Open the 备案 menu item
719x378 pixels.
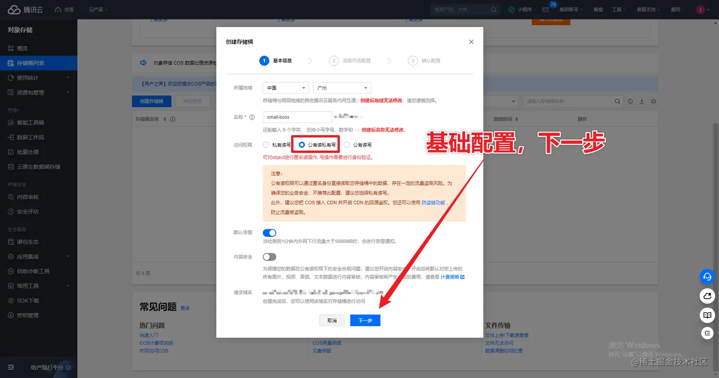coord(598,10)
